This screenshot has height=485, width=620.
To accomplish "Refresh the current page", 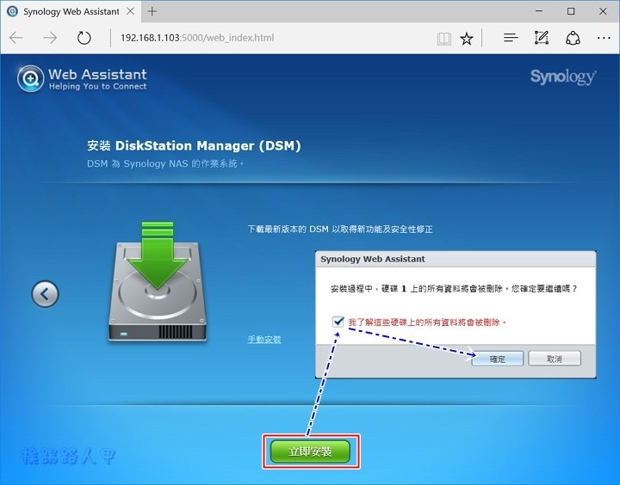I will [x=84, y=39].
